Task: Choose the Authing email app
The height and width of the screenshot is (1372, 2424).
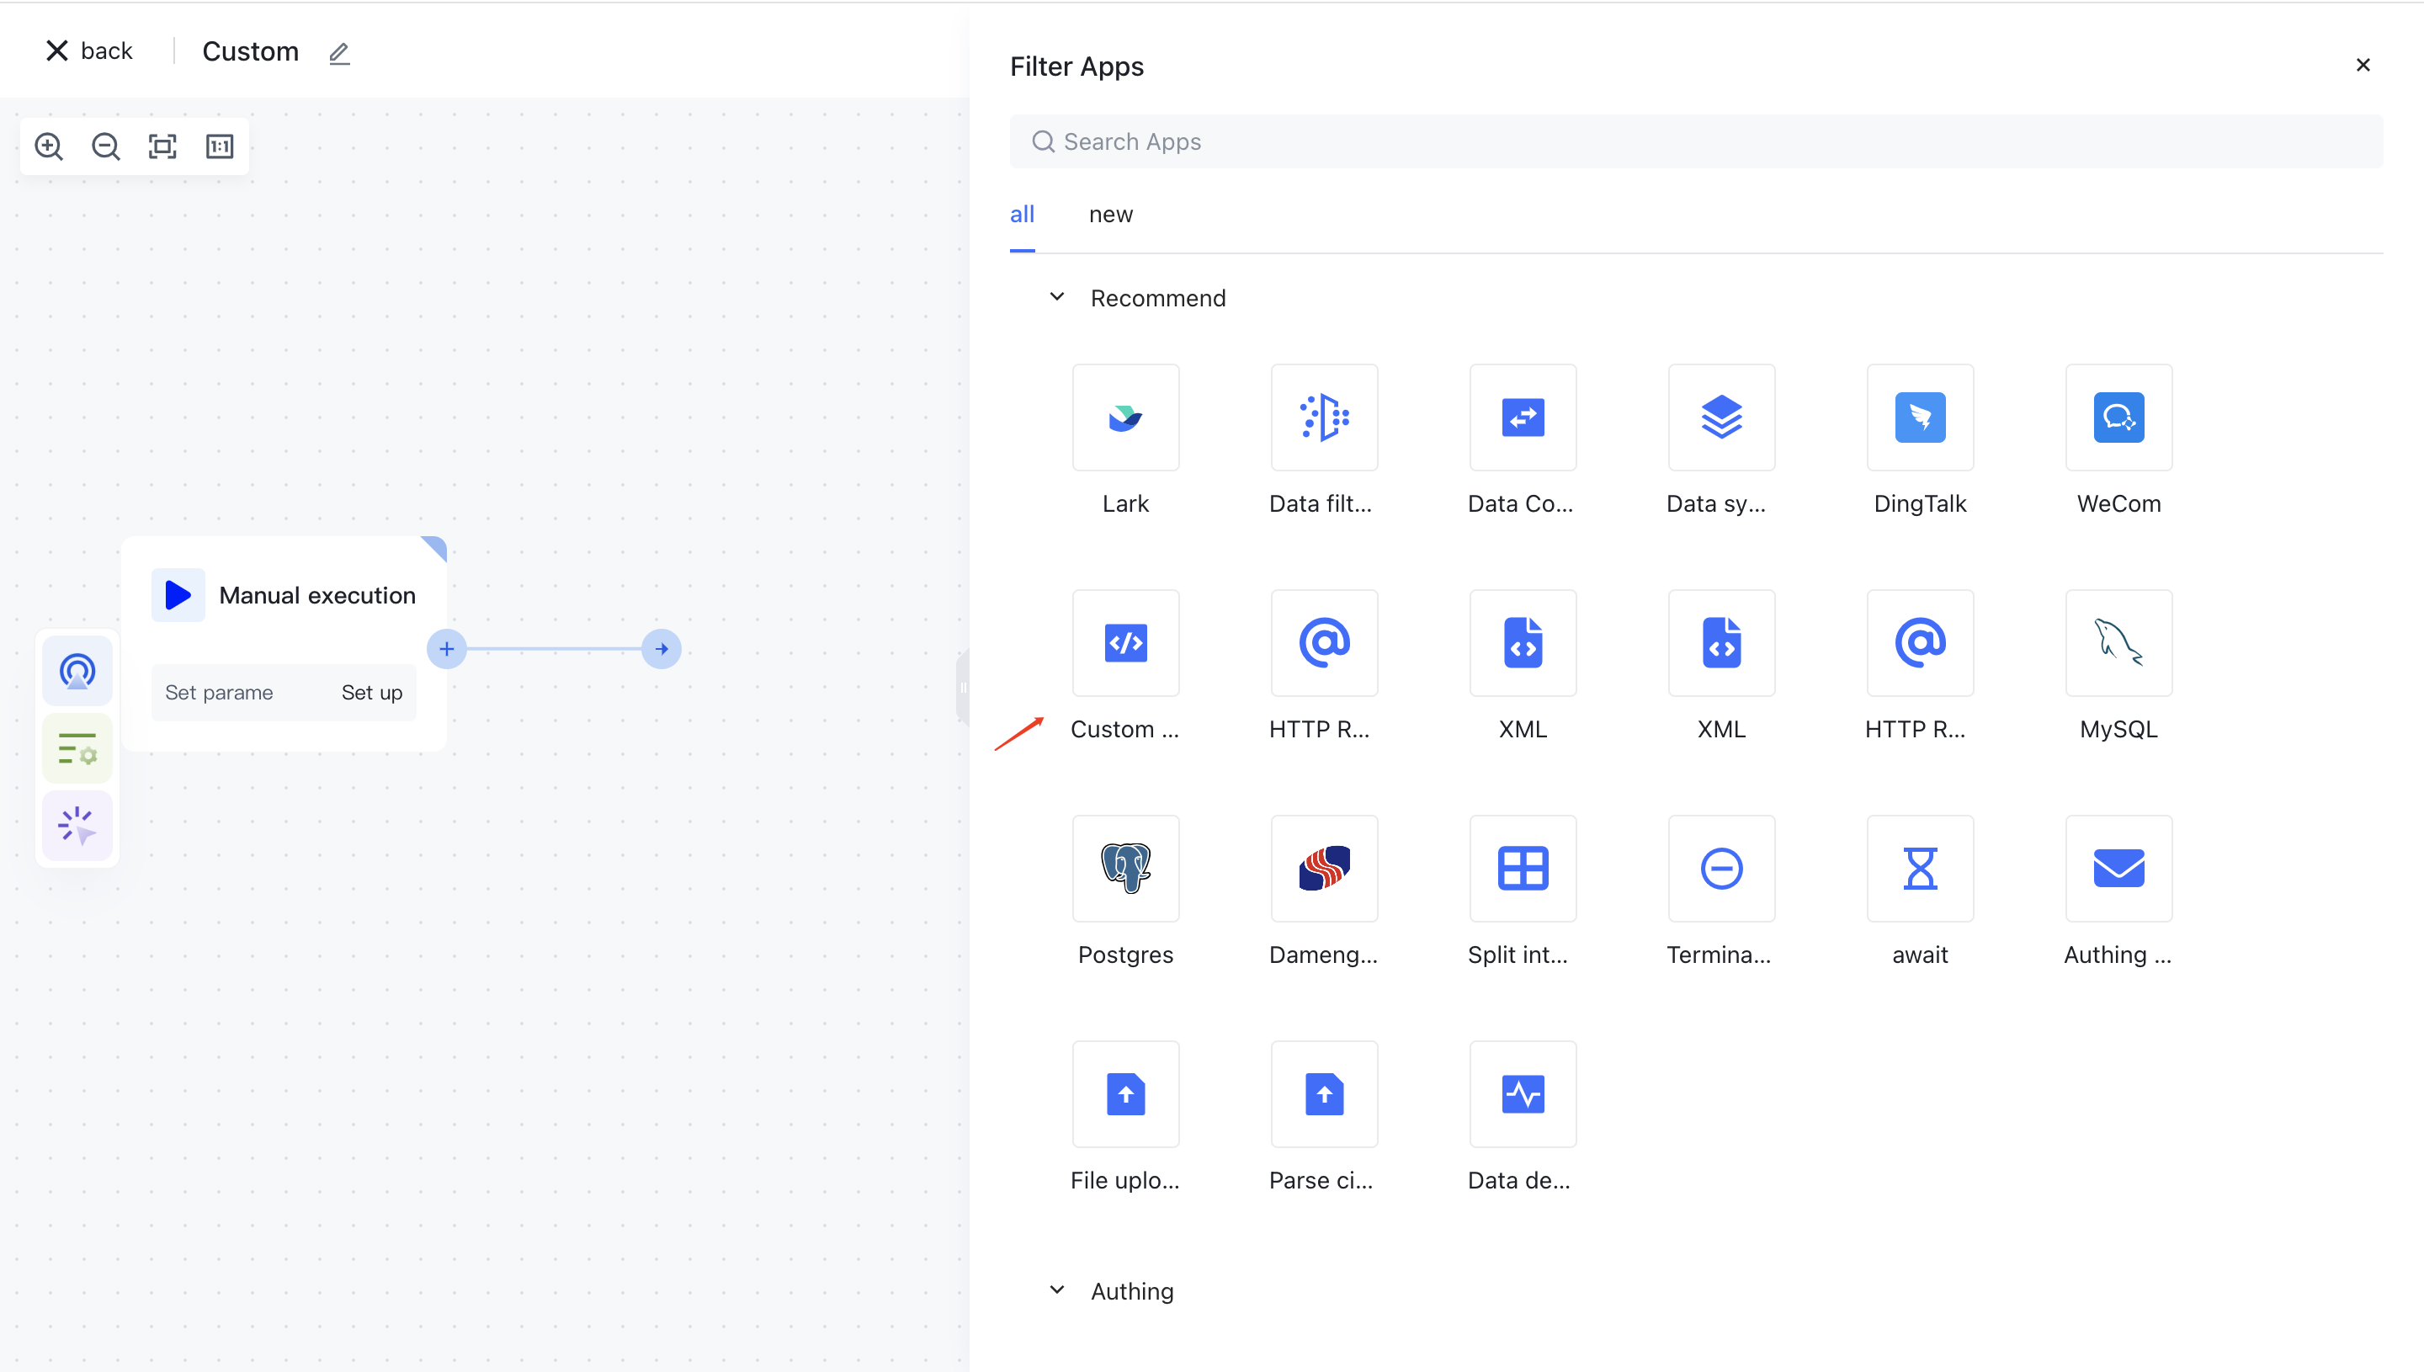Action: [x=2117, y=869]
